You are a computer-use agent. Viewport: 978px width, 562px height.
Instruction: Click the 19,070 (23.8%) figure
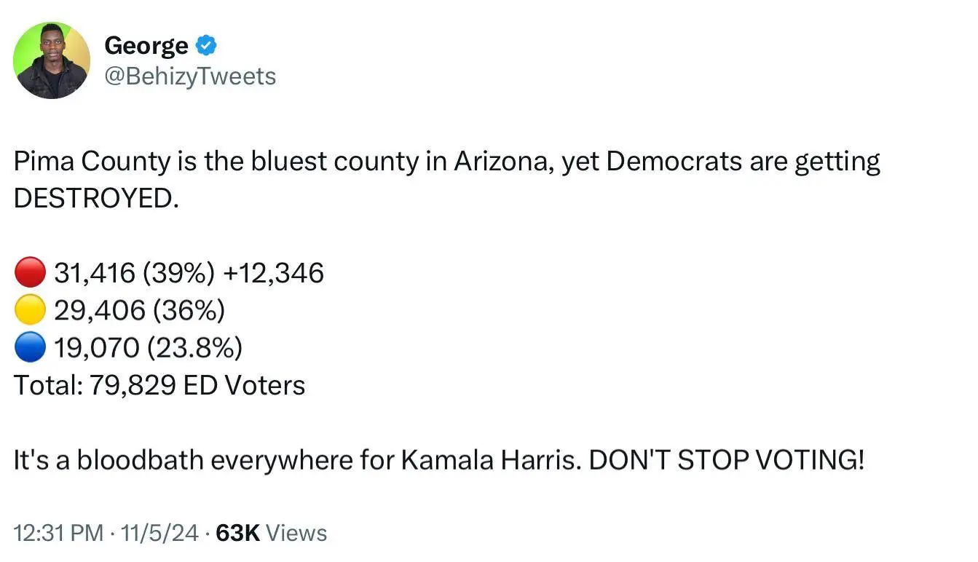click(x=148, y=349)
